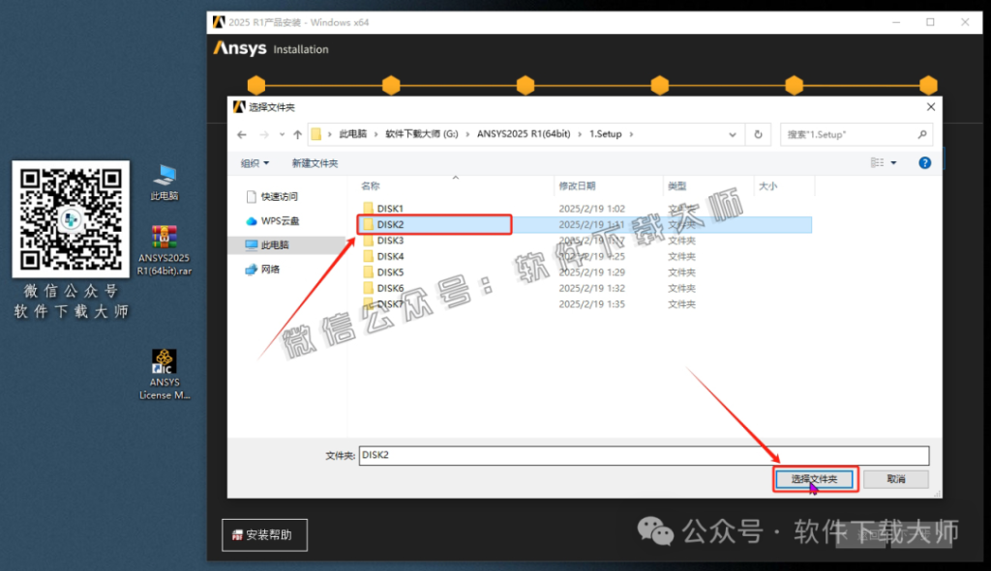Click inside the 文件夹 name field showing DISK2
Viewport: 991px width, 571px height.
click(484, 455)
